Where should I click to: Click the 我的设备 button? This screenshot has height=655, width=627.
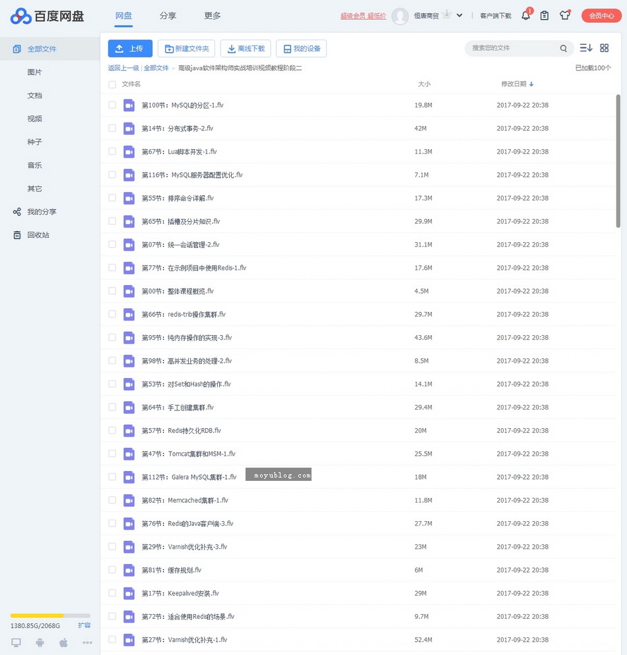(302, 48)
